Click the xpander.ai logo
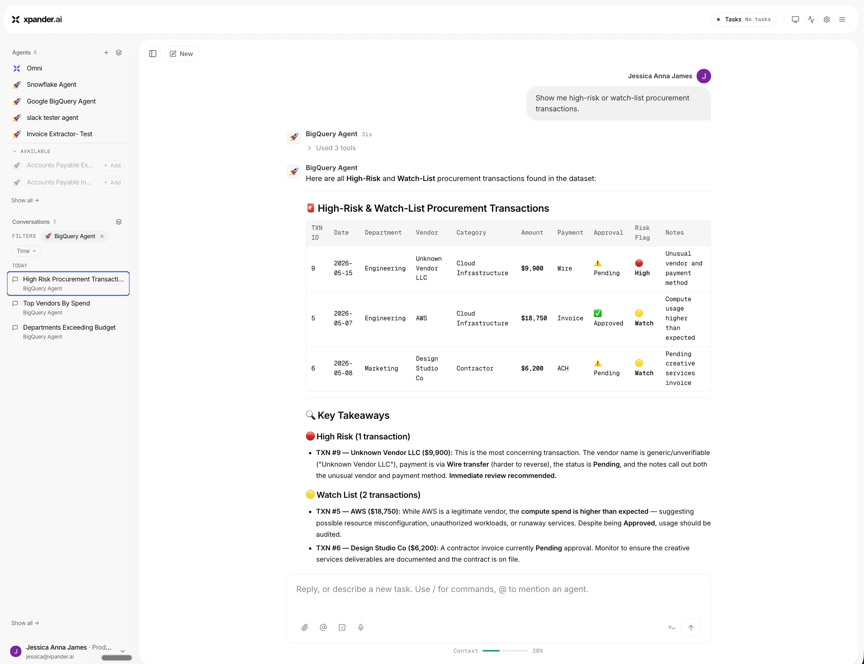The image size is (864, 664). pyautogui.click(x=37, y=19)
